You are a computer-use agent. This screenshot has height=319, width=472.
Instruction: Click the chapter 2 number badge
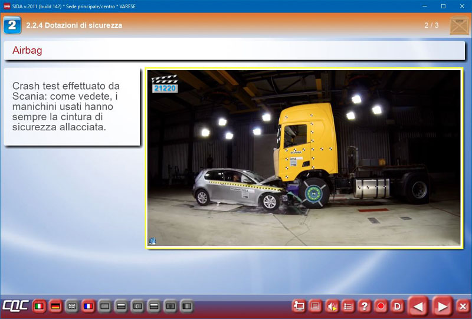point(12,25)
